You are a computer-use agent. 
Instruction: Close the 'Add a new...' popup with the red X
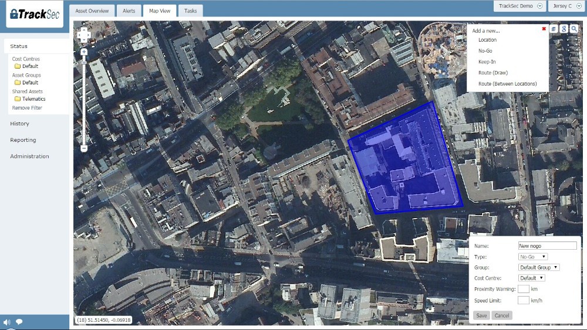coord(544,29)
